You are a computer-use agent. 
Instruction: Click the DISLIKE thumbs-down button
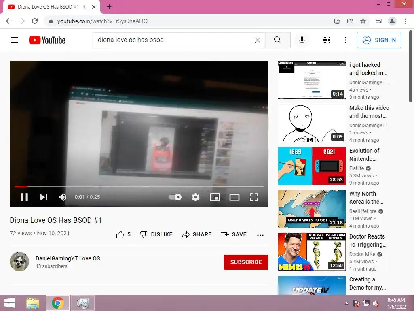pyautogui.click(x=156, y=234)
